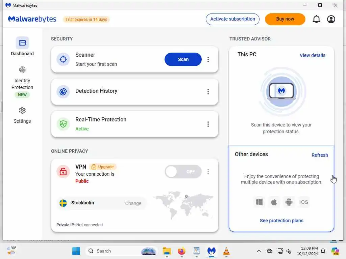Click the Public connection status text
346x259 pixels.
coord(82,181)
